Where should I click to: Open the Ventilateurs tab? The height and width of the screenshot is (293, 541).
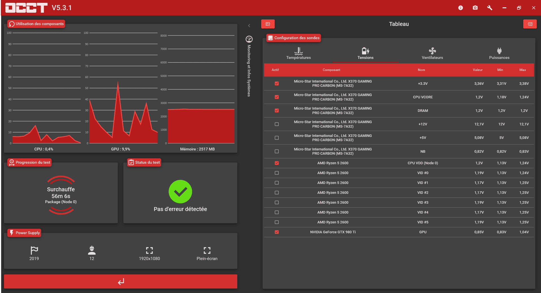click(432, 54)
